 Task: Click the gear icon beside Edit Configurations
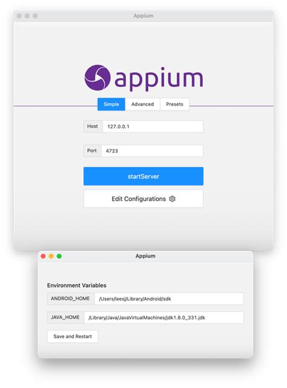tap(173, 199)
